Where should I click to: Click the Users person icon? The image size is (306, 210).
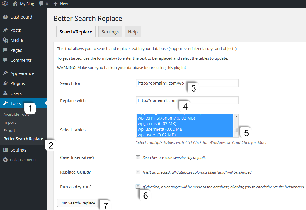click(5, 93)
